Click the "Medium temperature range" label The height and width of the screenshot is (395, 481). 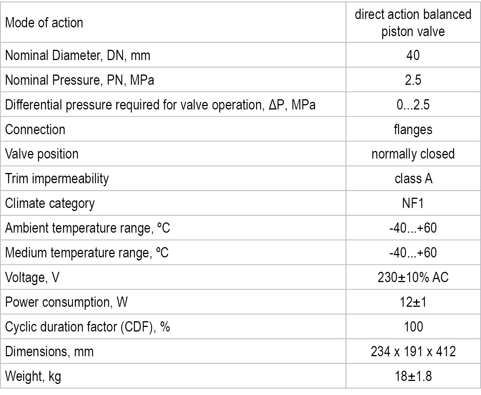[87, 253]
